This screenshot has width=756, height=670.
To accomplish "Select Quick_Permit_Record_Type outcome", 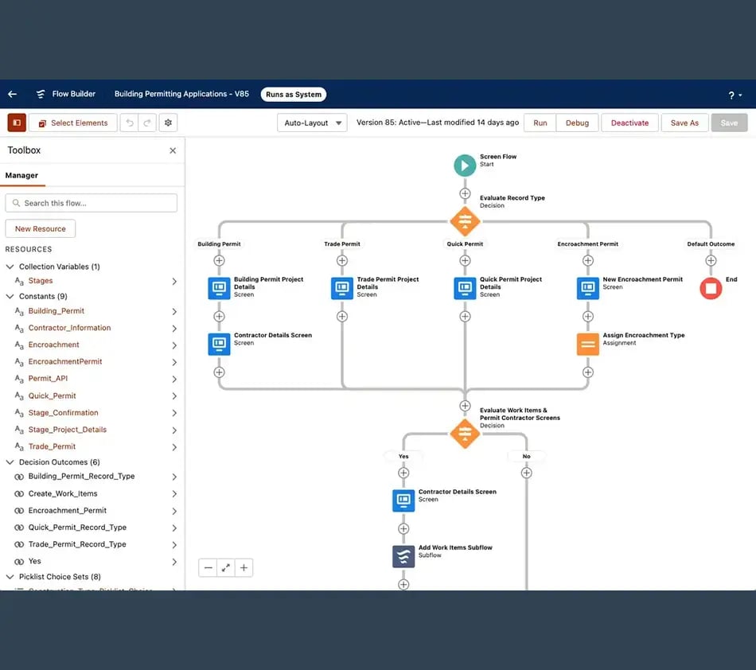I will (77, 528).
